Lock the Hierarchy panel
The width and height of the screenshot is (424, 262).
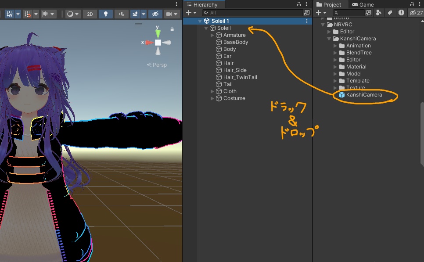(x=299, y=4)
